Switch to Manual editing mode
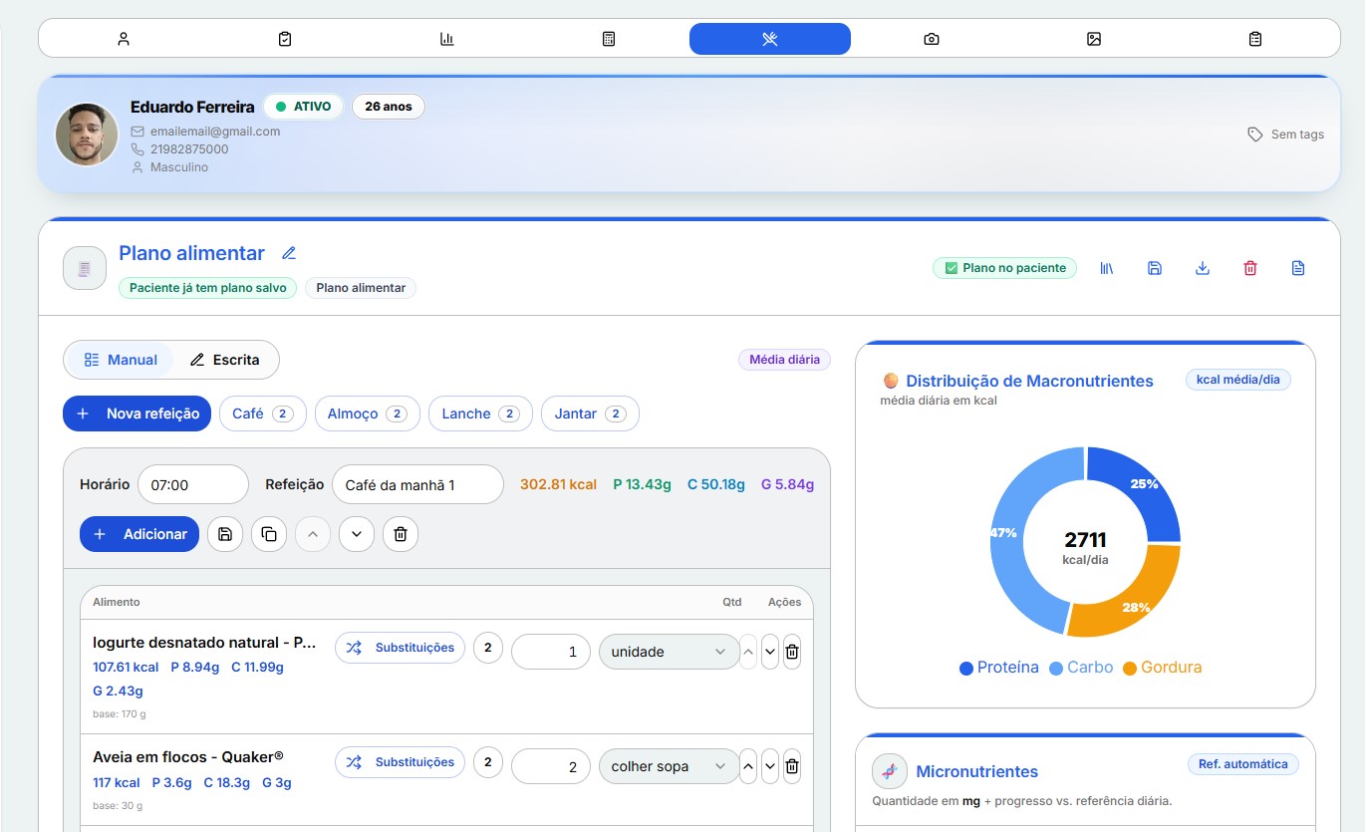Screen dimensions: 1365x832 coord(121,360)
